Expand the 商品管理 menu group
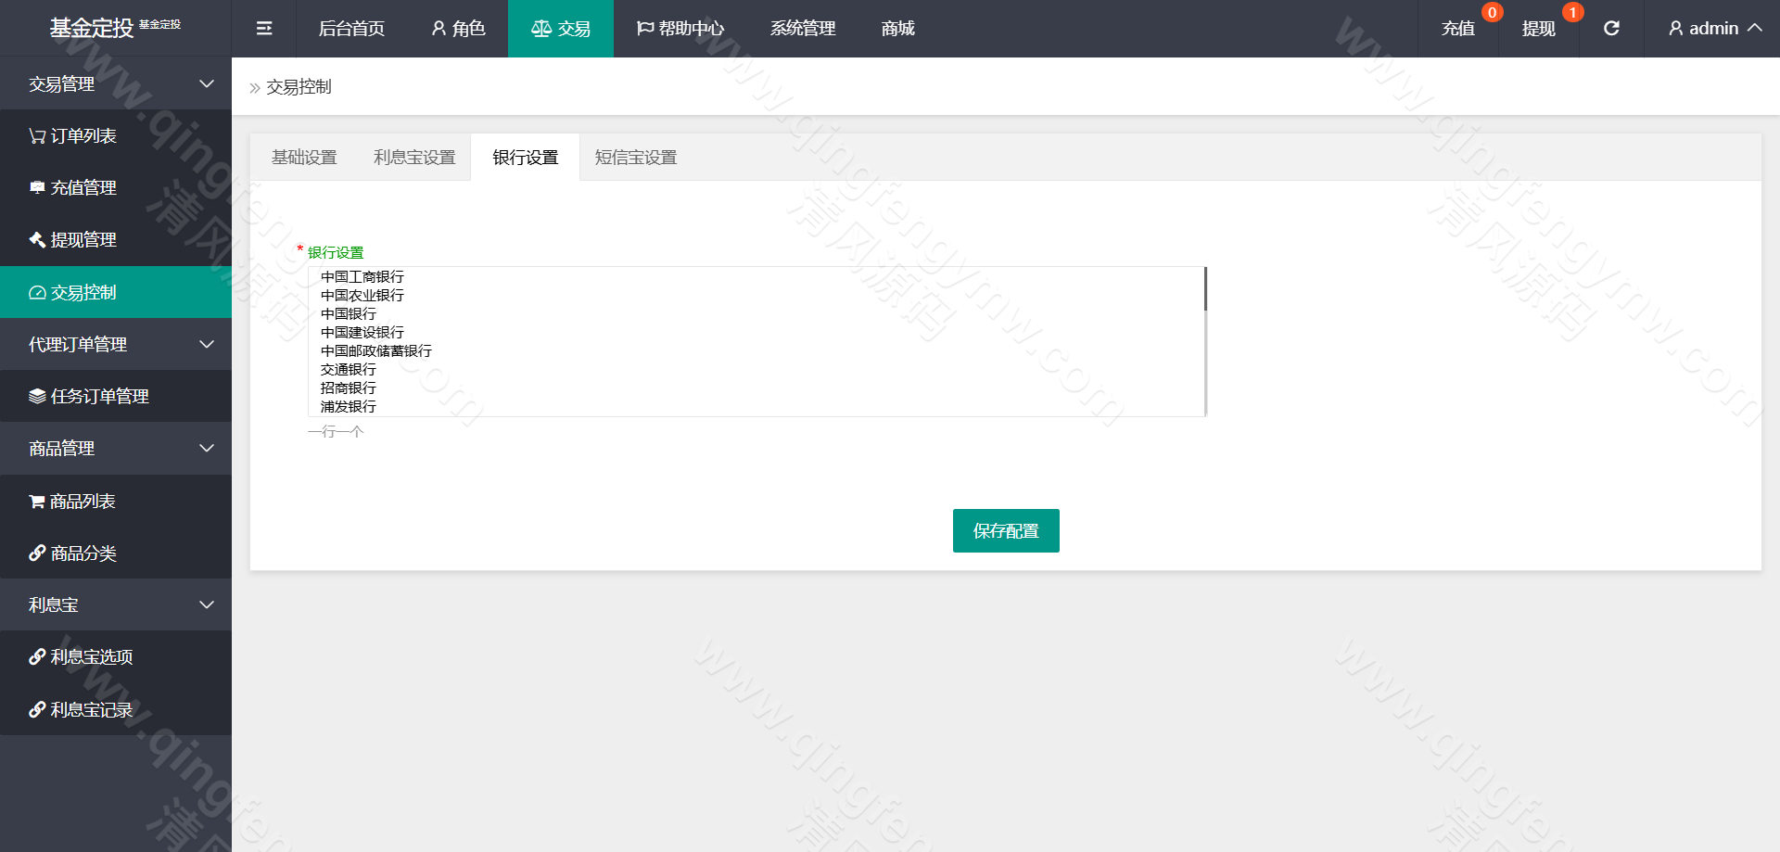Image resolution: width=1780 pixels, height=852 pixels. pos(116,448)
